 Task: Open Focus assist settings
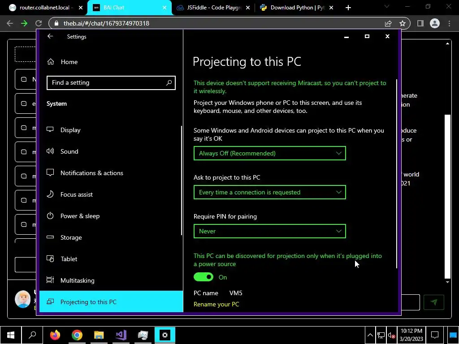click(111, 194)
